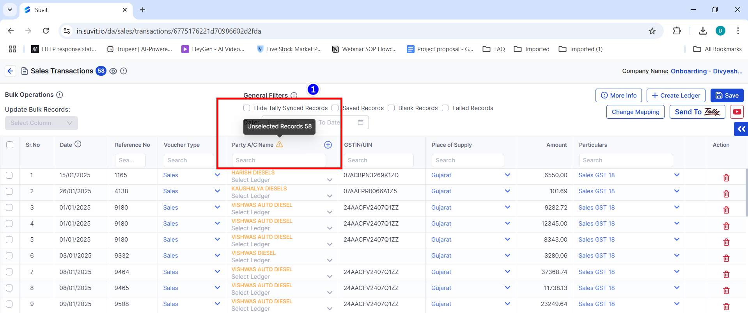Delete the row with amount 12345.00
Screen dimensions: 748x313
pyautogui.click(x=726, y=226)
